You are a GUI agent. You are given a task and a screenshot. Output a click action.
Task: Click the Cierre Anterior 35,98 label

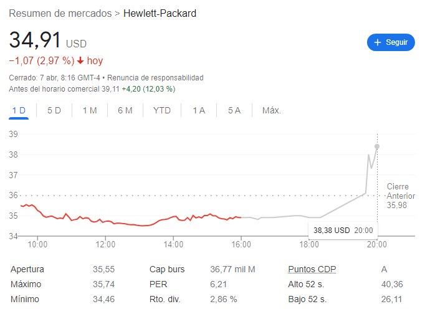click(401, 196)
